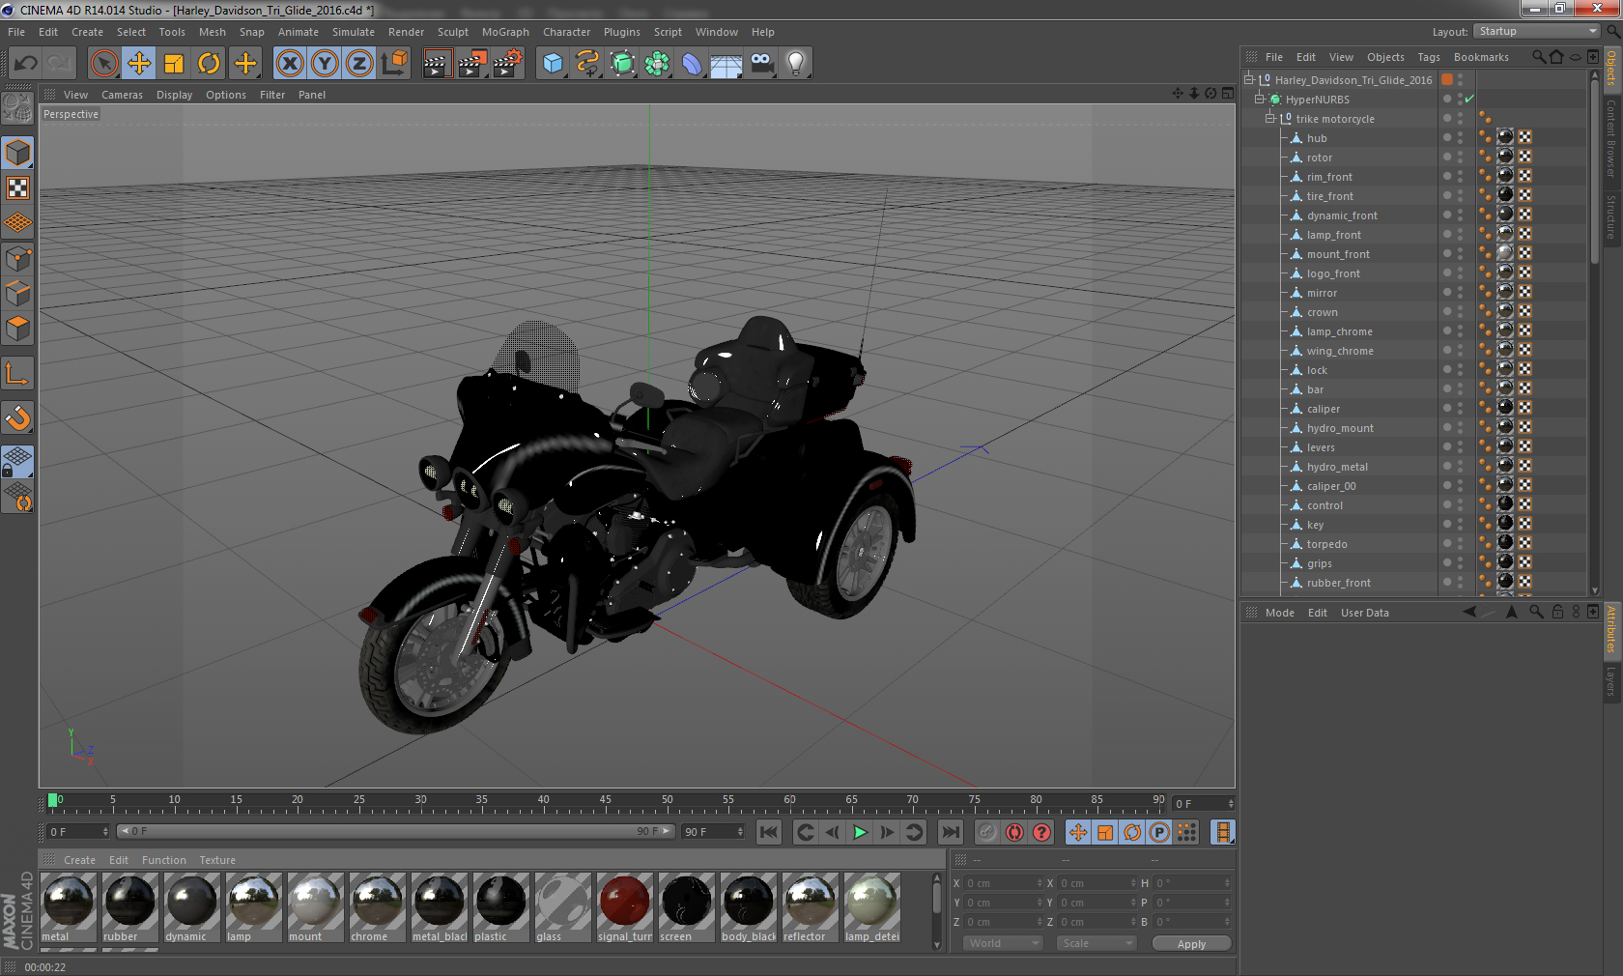Toggle Rotation keyframe recording
The image size is (1623, 976).
tap(1132, 832)
